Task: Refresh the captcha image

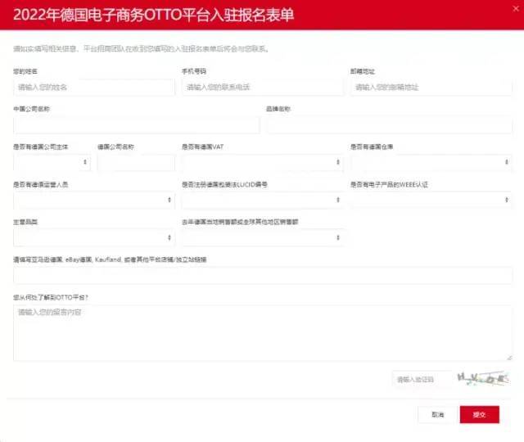Action: (x=483, y=379)
